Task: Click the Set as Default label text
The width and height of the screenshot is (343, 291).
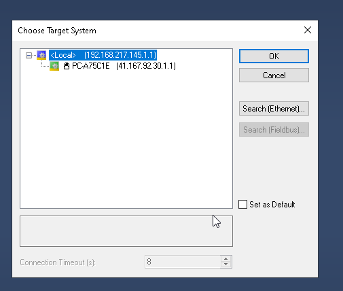Action: click(x=272, y=205)
